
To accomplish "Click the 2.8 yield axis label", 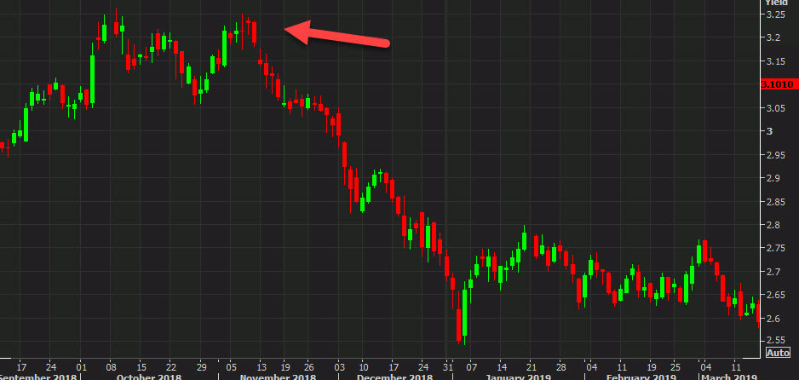I will coord(773,225).
